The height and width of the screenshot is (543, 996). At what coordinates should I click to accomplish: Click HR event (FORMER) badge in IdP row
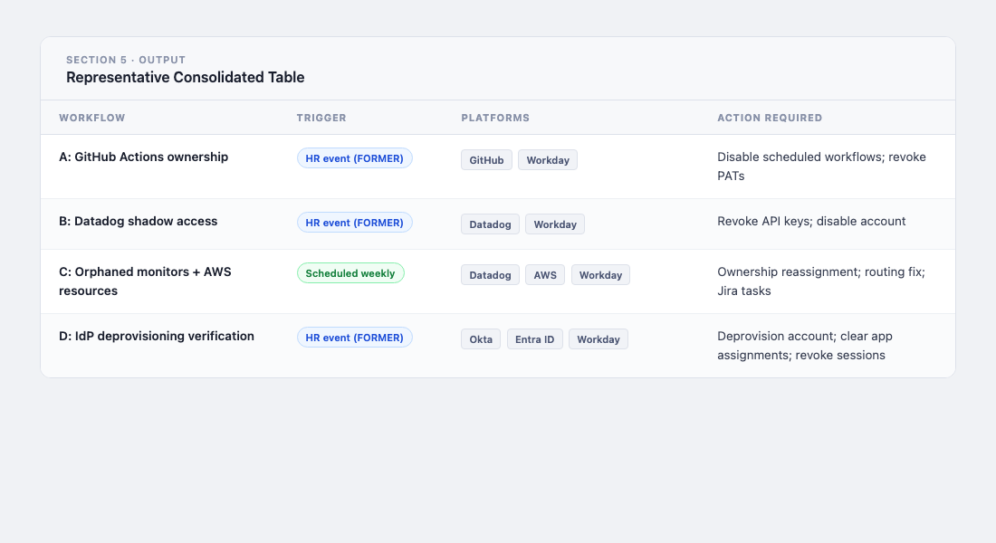(x=354, y=338)
